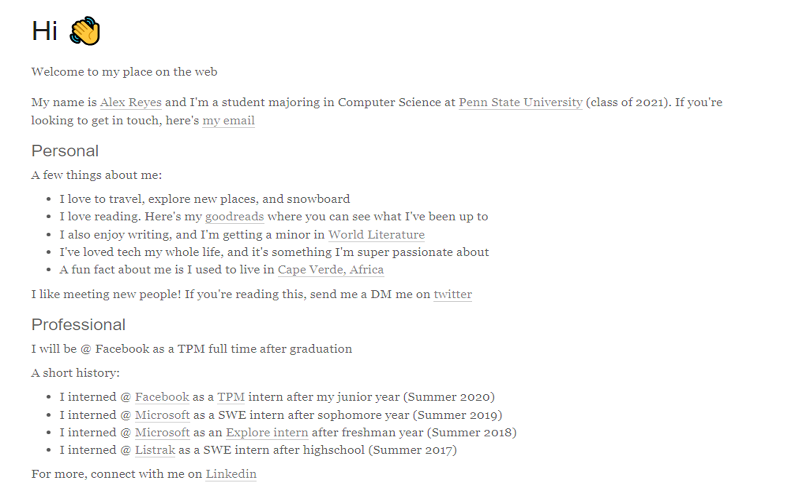Image resolution: width=810 pixels, height=487 pixels.
Task: Follow the Explore intern link
Action: (267, 433)
